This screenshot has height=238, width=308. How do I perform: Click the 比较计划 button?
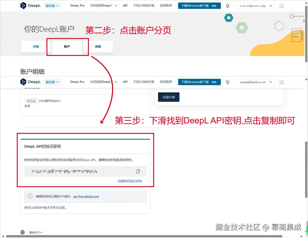[168, 97]
